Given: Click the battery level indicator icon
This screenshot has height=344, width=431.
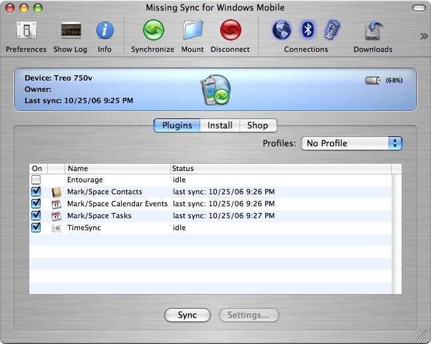Looking at the screenshot, I should (x=372, y=81).
